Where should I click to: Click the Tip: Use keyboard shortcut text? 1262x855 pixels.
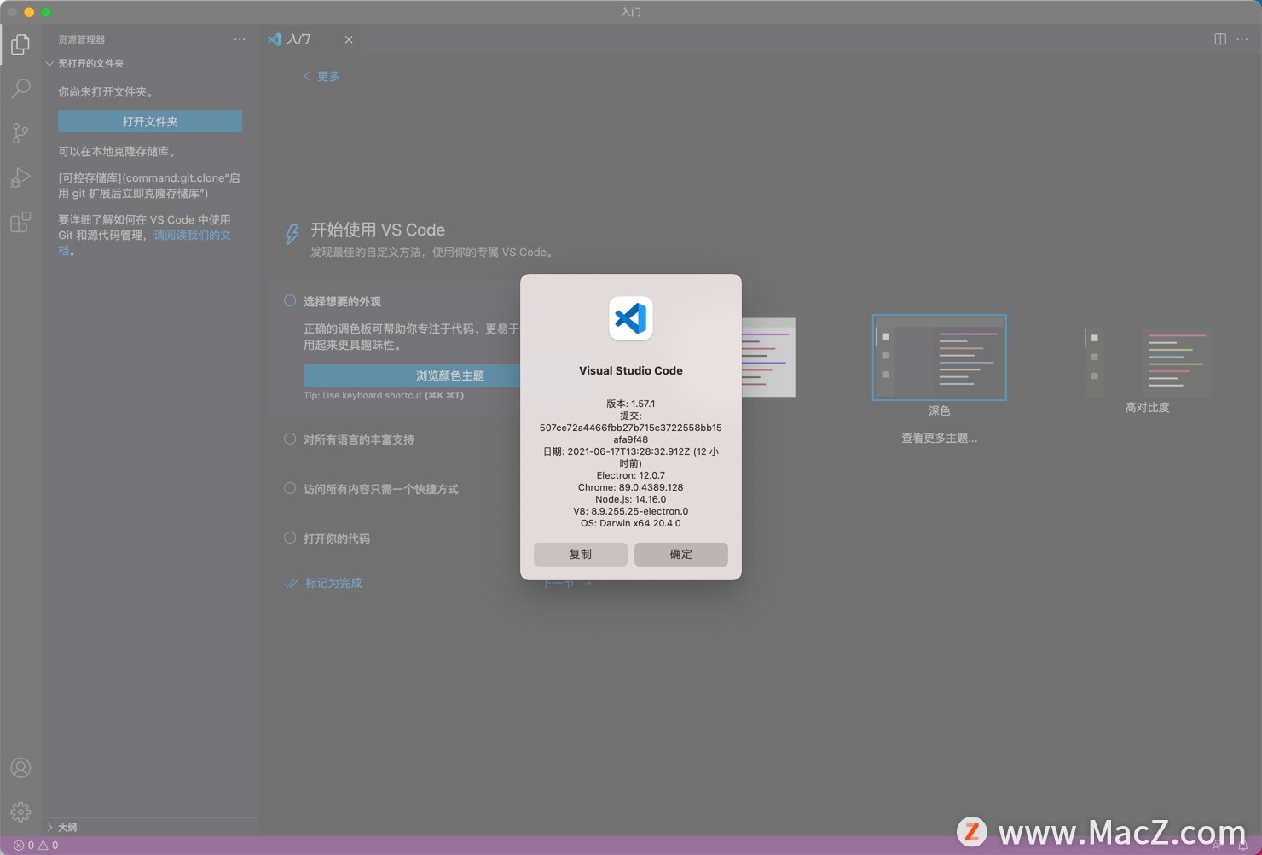[x=384, y=395]
